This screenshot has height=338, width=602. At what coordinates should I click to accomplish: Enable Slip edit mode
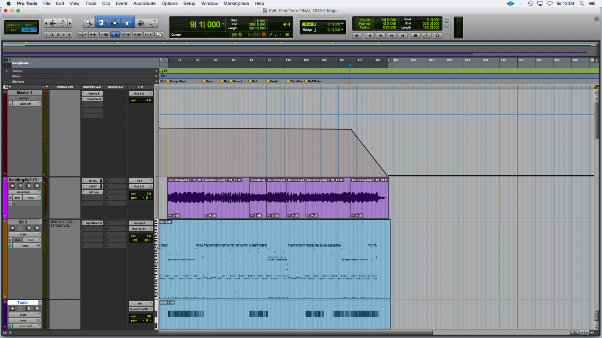pyautogui.click(x=14, y=30)
